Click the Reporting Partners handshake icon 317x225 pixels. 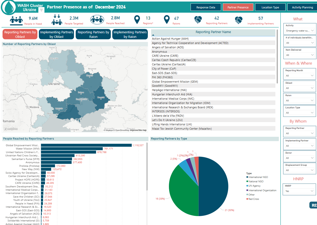198,20
